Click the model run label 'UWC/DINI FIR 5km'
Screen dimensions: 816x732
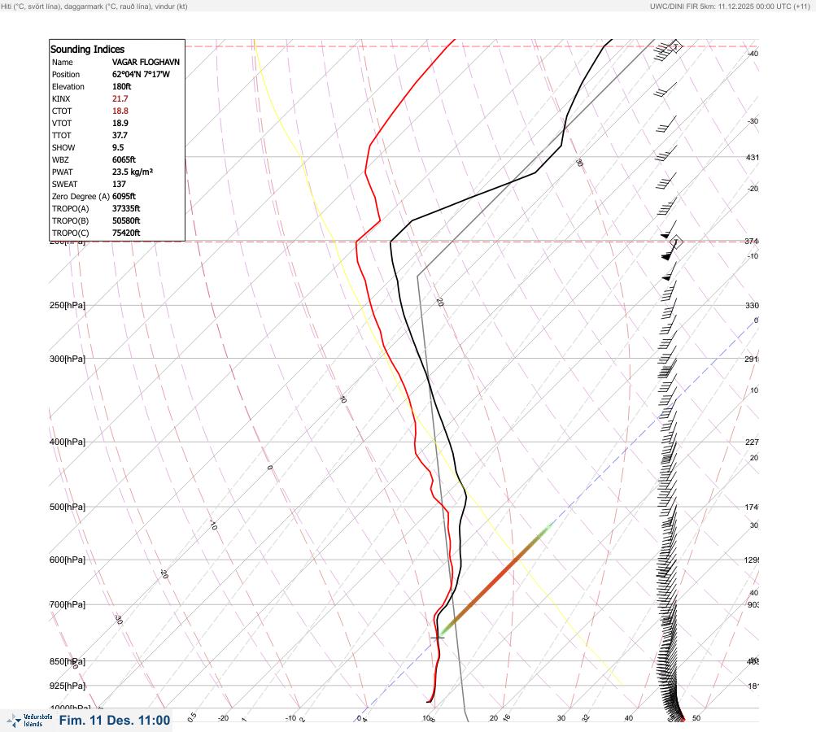point(682,7)
